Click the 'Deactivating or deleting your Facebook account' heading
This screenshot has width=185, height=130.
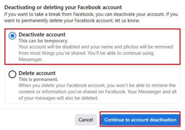pos(63,8)
